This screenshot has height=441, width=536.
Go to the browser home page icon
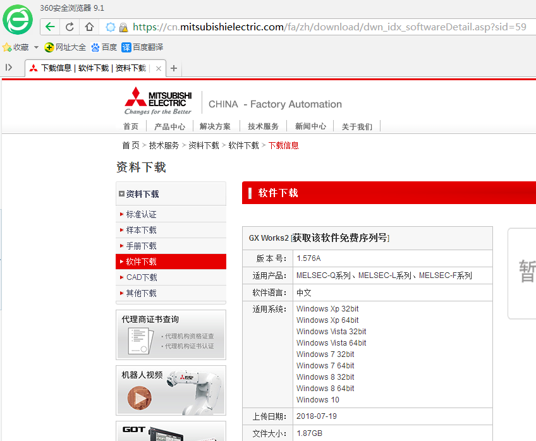pyautogui.click(x=89, y=27)
